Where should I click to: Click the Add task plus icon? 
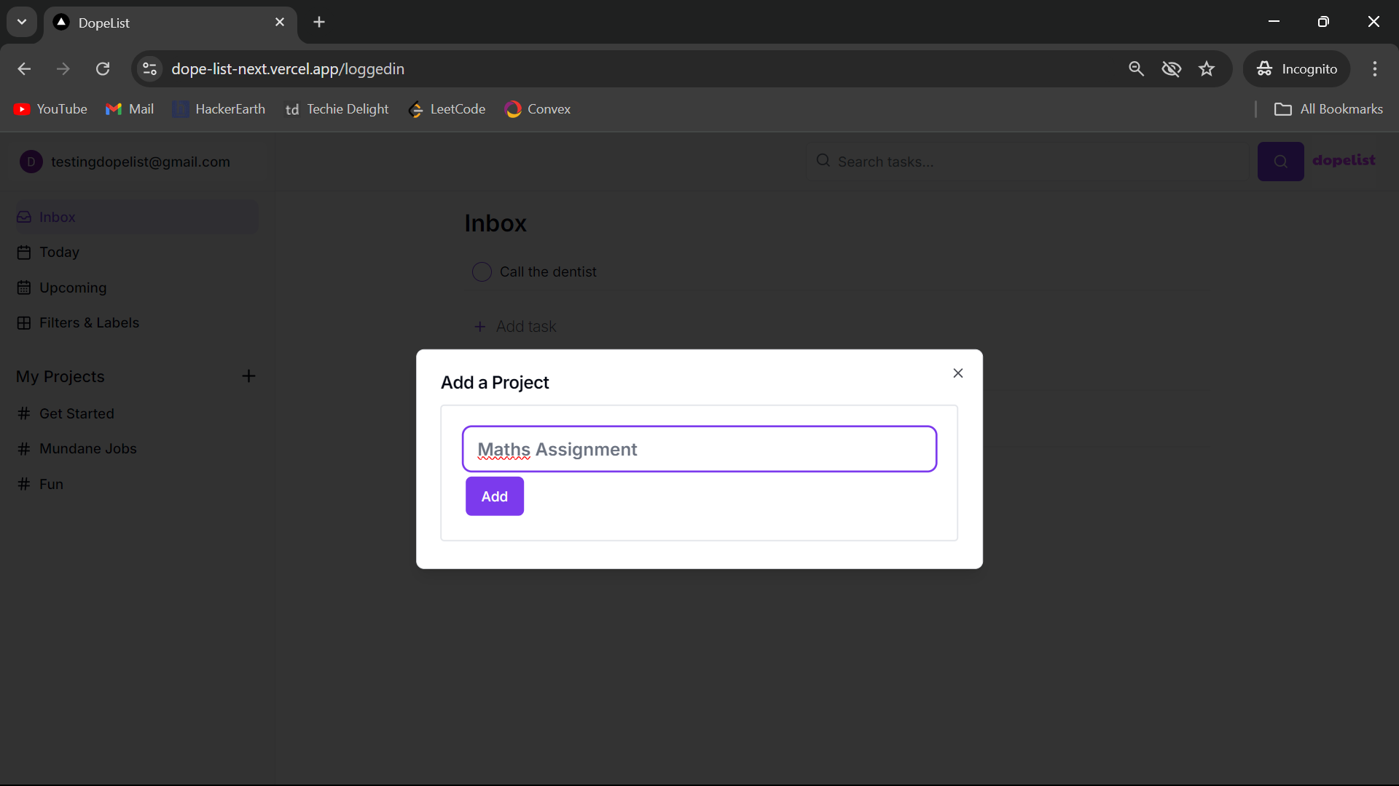(479, 327)
